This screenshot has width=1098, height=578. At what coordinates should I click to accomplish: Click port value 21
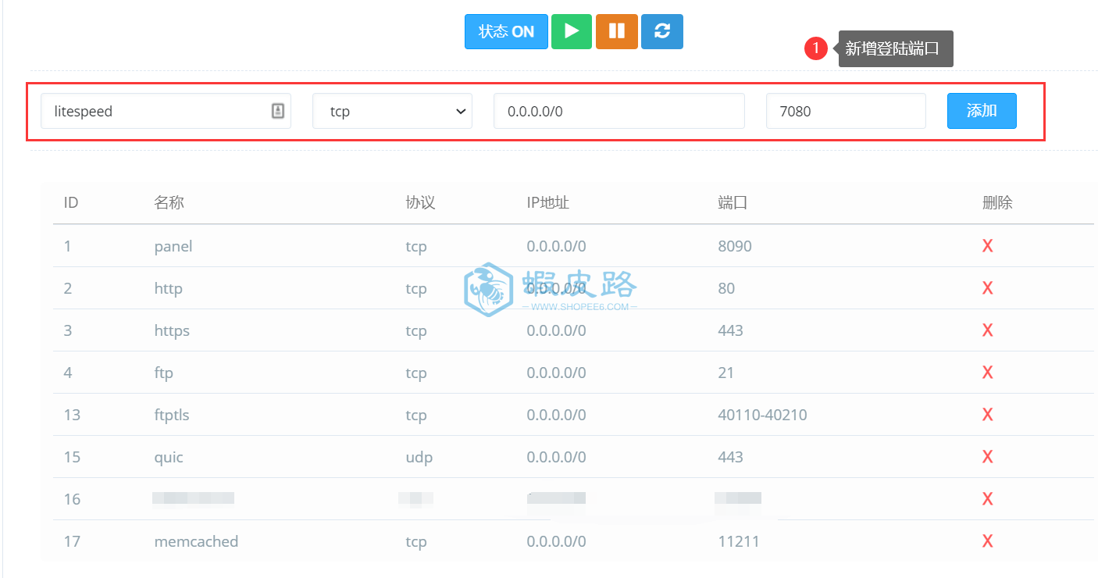726,373
